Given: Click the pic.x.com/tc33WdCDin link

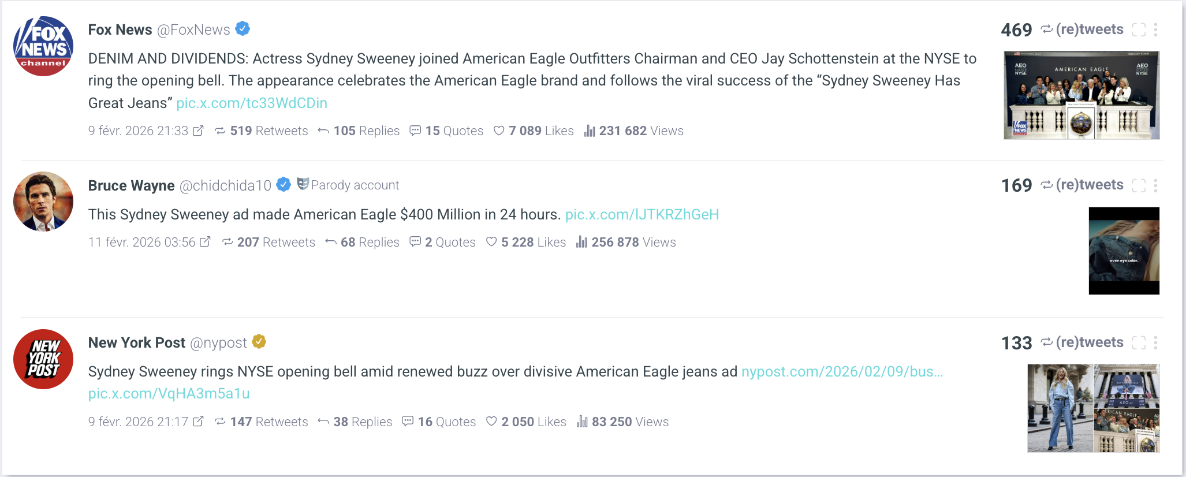Looking at the screenshot, I should [x=252, y=103].
